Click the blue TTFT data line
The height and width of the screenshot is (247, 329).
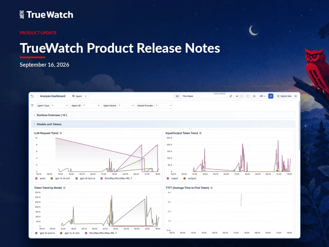pos(241,200)
